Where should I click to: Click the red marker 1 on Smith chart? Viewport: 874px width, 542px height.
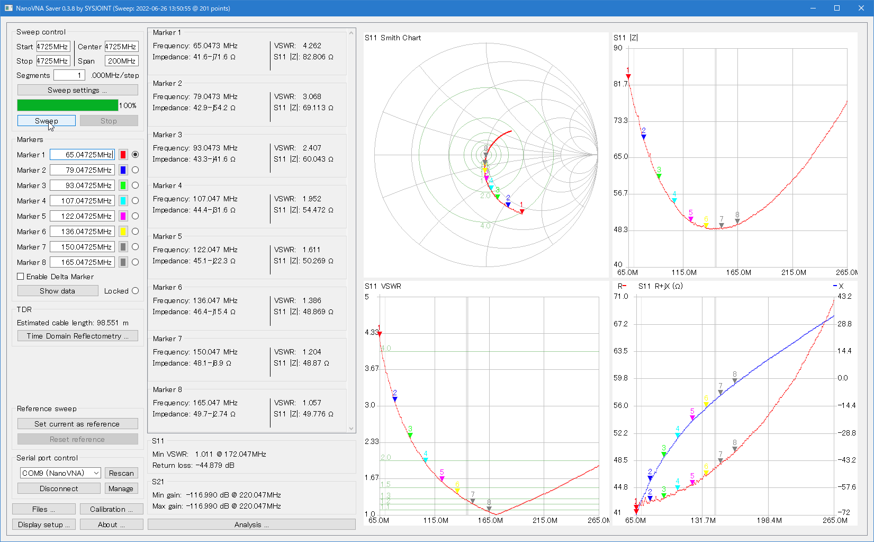pyautogui.click(x=522, y=211)
